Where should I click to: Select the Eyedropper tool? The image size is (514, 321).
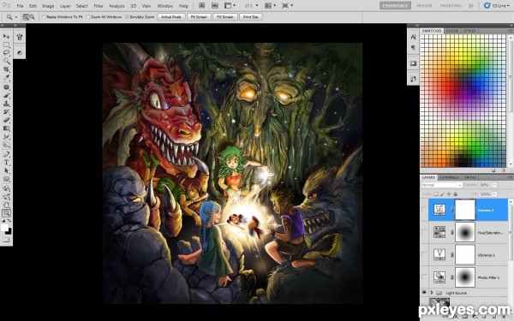coord(6,78)
